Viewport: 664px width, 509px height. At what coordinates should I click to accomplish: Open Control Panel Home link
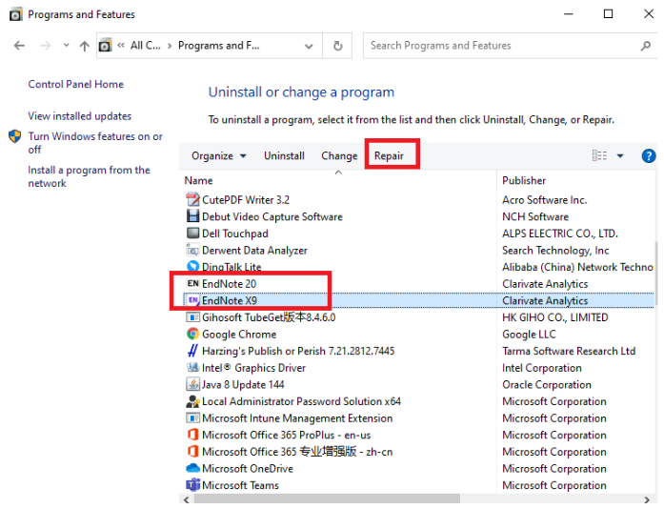pos(76,85)
